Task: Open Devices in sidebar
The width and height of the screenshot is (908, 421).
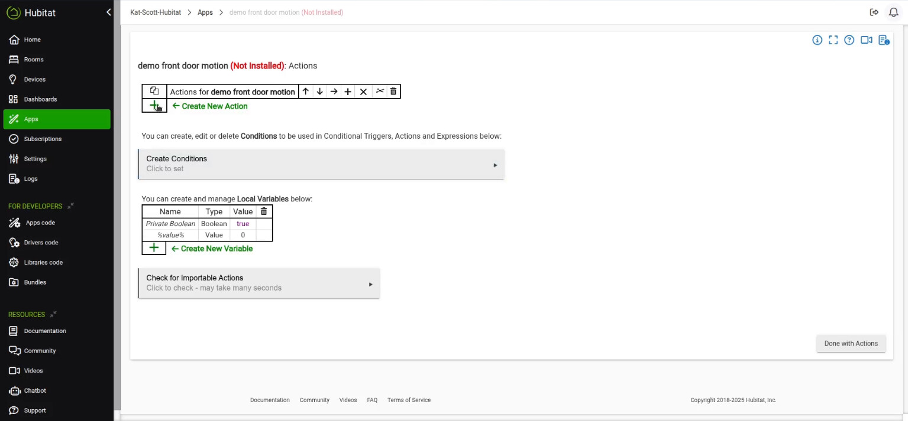Action: (57, 79)
